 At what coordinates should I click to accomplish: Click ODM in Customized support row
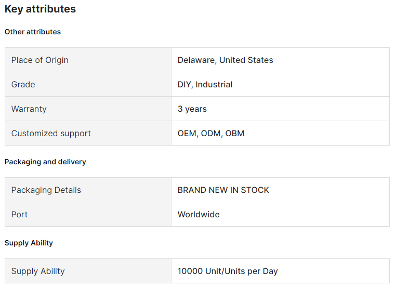coord(210,133)
